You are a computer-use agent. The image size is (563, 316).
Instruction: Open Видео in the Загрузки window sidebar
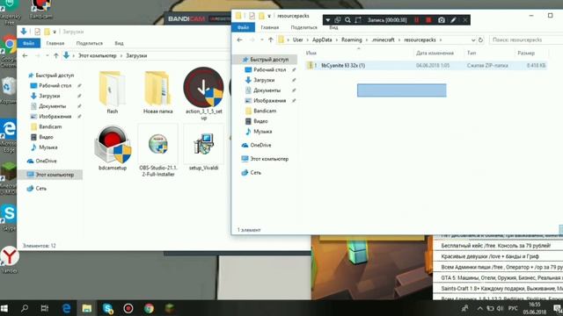point(46,137)
